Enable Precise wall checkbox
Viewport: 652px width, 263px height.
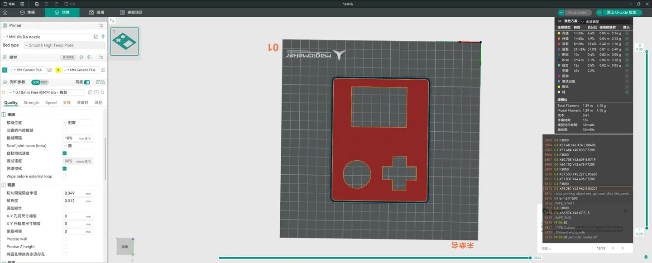click(x=64, y=239)
